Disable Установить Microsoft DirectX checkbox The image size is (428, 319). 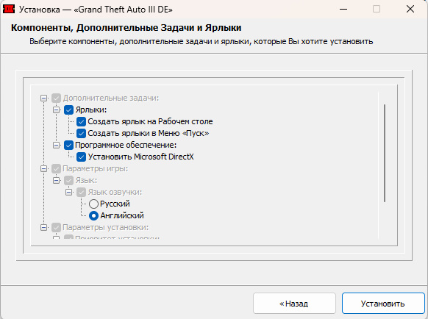81,157
